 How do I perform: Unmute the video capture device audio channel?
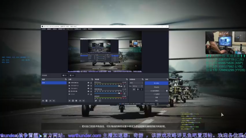(x=121, y=94)
